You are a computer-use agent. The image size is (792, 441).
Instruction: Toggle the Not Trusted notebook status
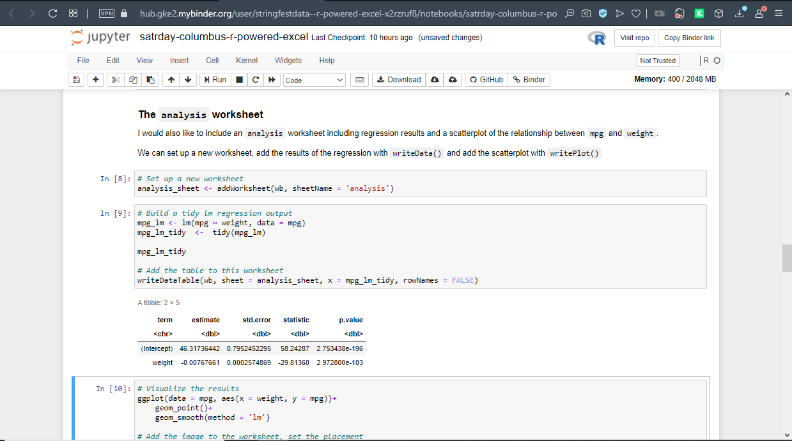[x=657, y=61]
